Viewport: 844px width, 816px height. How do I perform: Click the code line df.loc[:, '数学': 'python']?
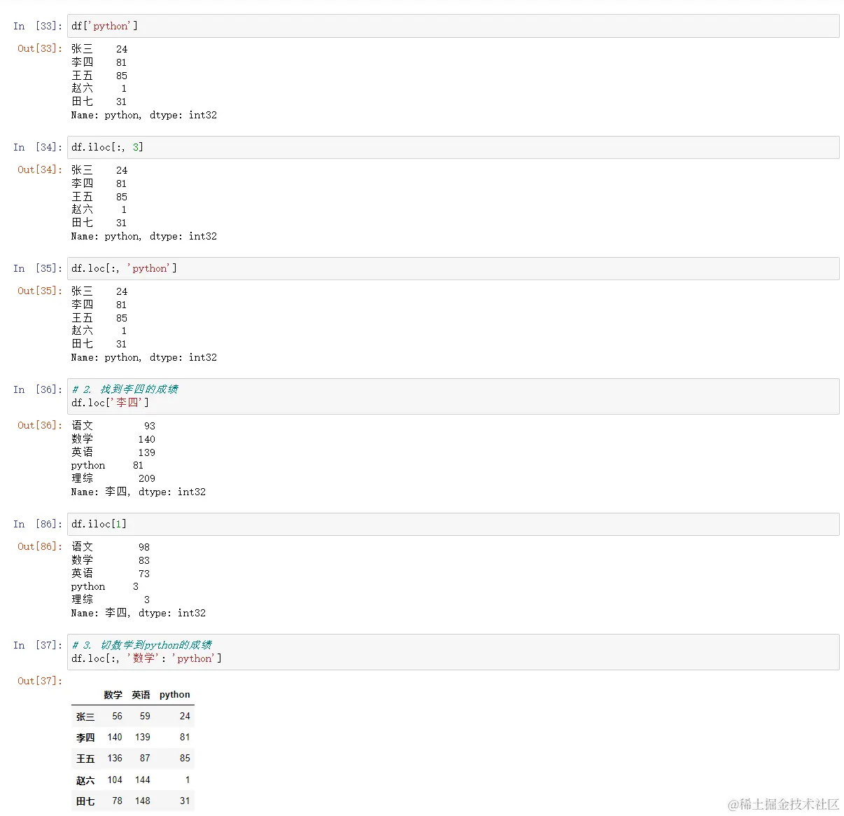point(146,658)
